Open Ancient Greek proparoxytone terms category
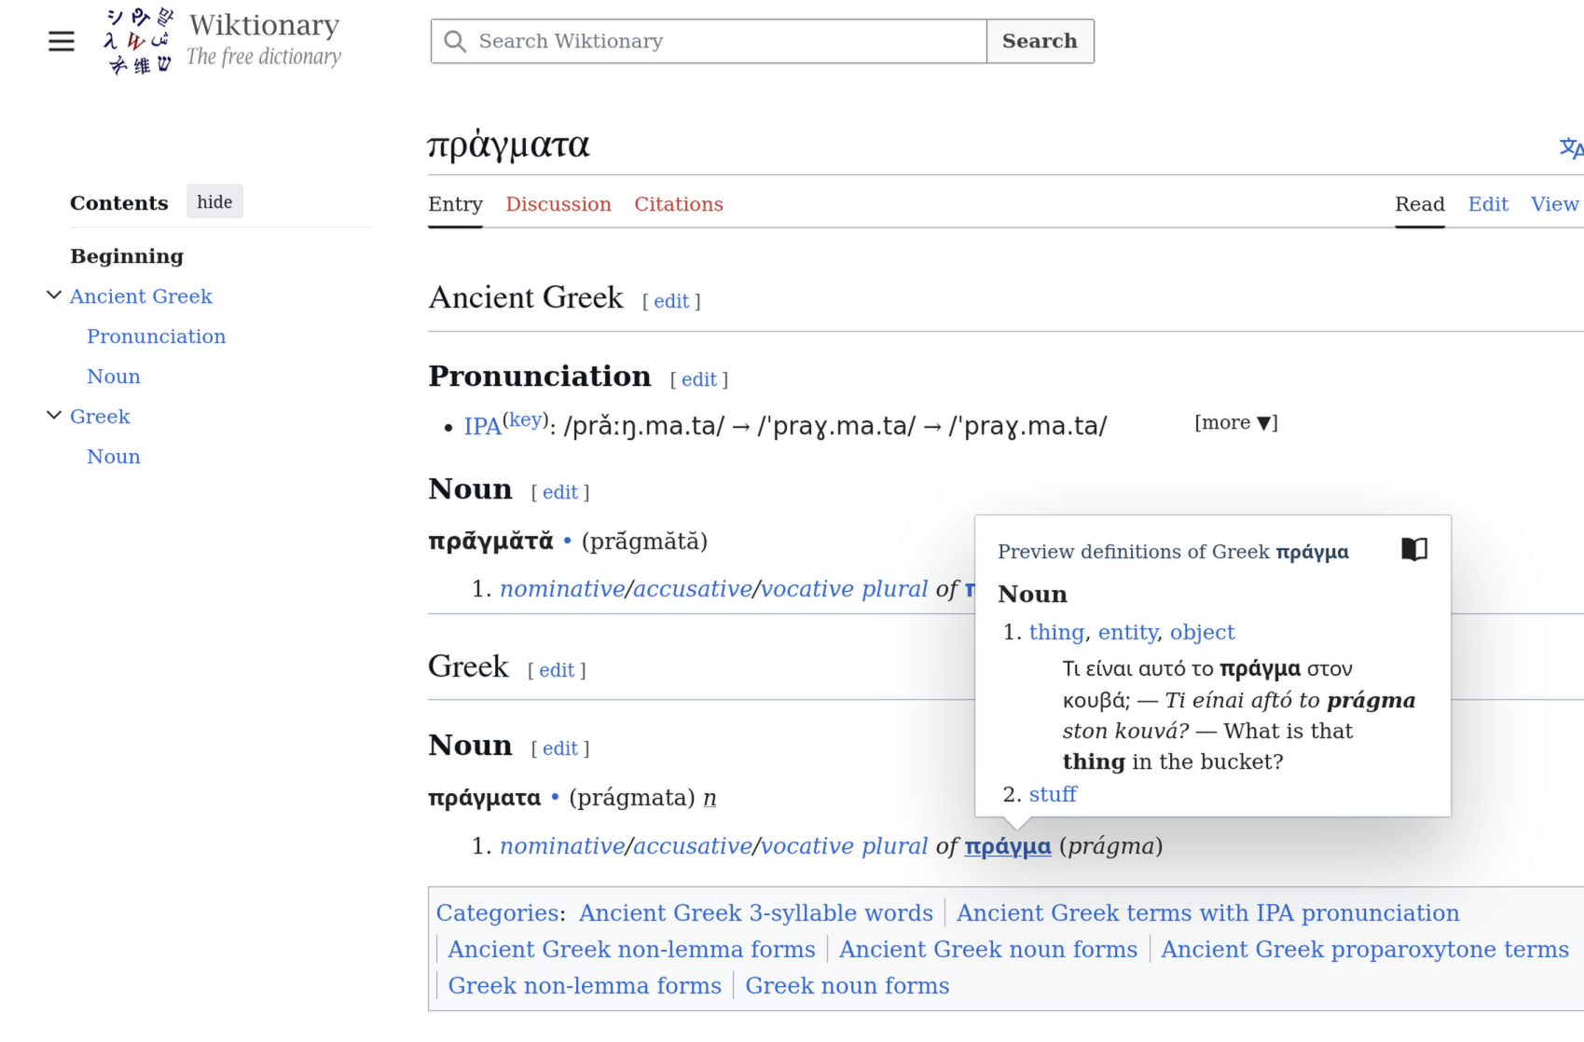Screen dimensions: 1584x1042 click(x=1365, y=950)
